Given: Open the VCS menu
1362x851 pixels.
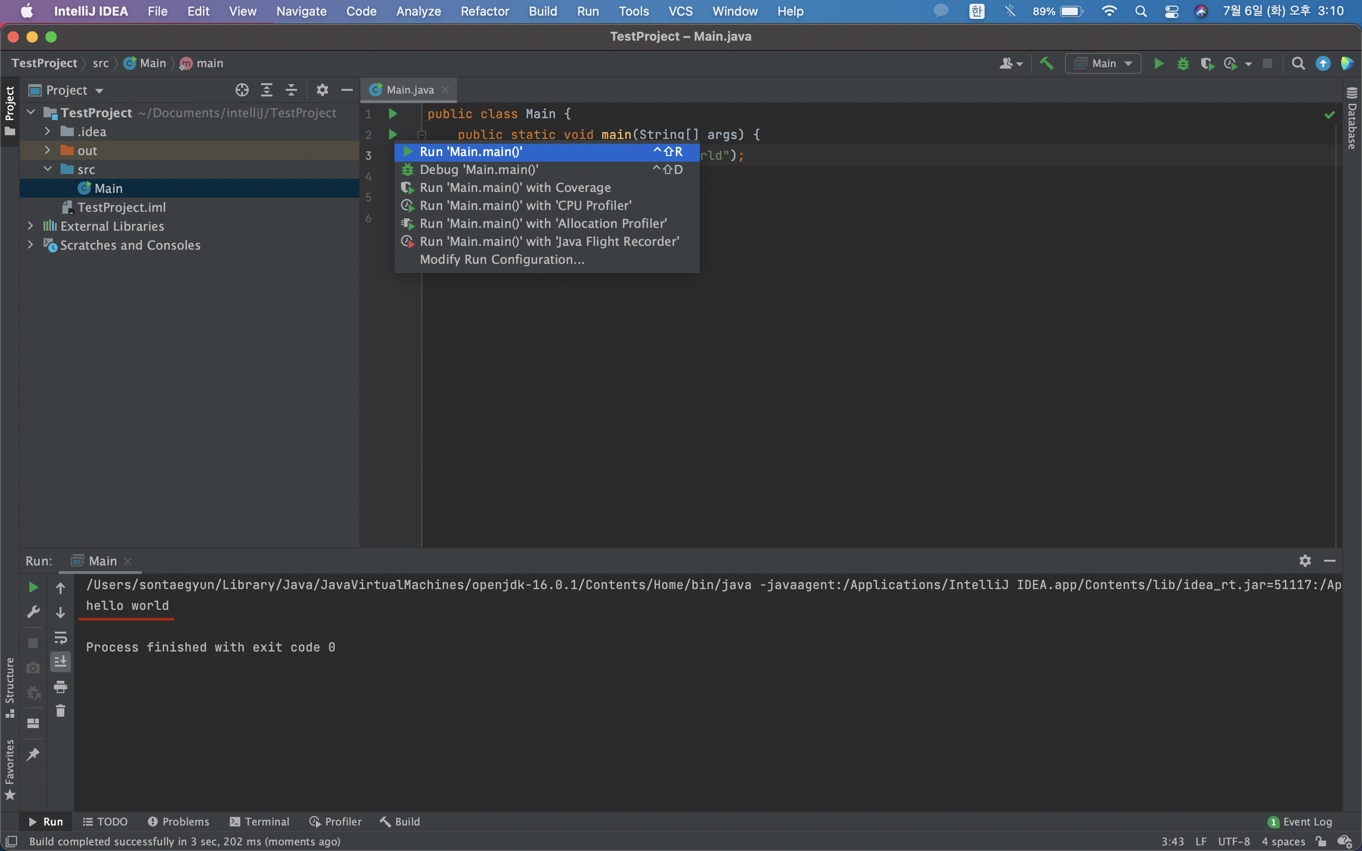Looking at the screenshot, I should pyautogui.click(x=680, y=11).
